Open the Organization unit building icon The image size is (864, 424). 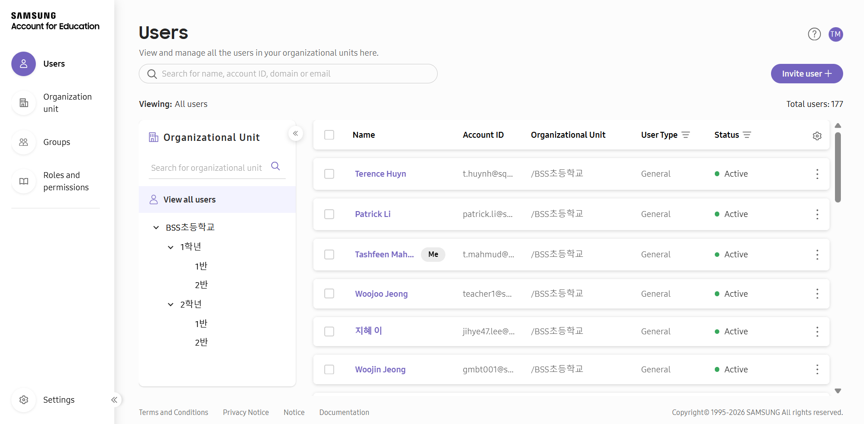[24, 103]
